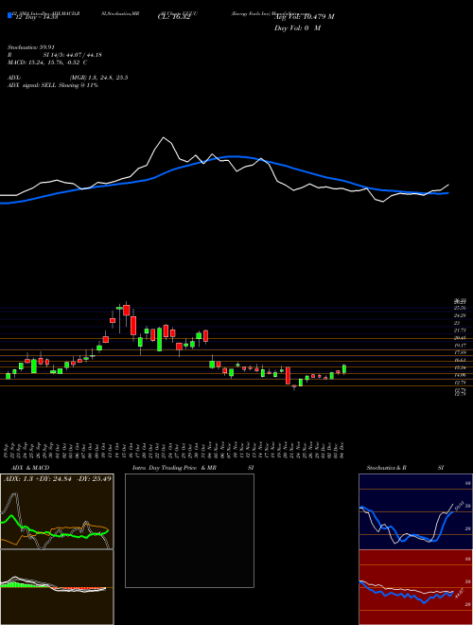473x625 pixels.
Task: Click the 19.17 price axis label
Action: (x=461, y=346)
